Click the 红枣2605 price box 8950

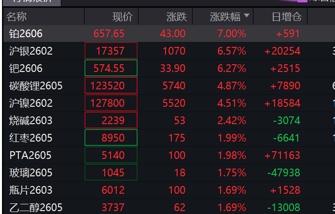111,138
